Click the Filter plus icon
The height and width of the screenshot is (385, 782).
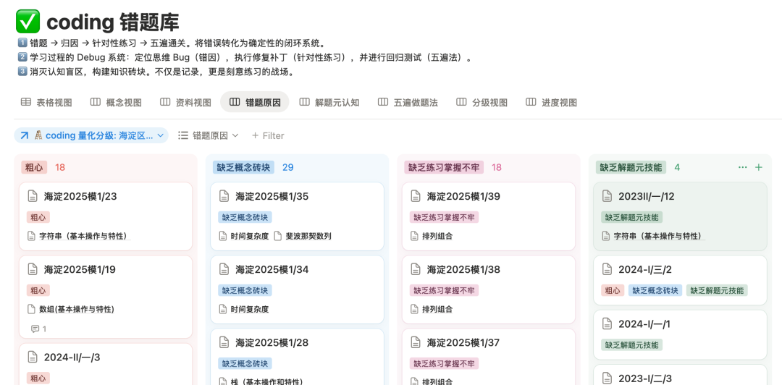coord(256,135)
